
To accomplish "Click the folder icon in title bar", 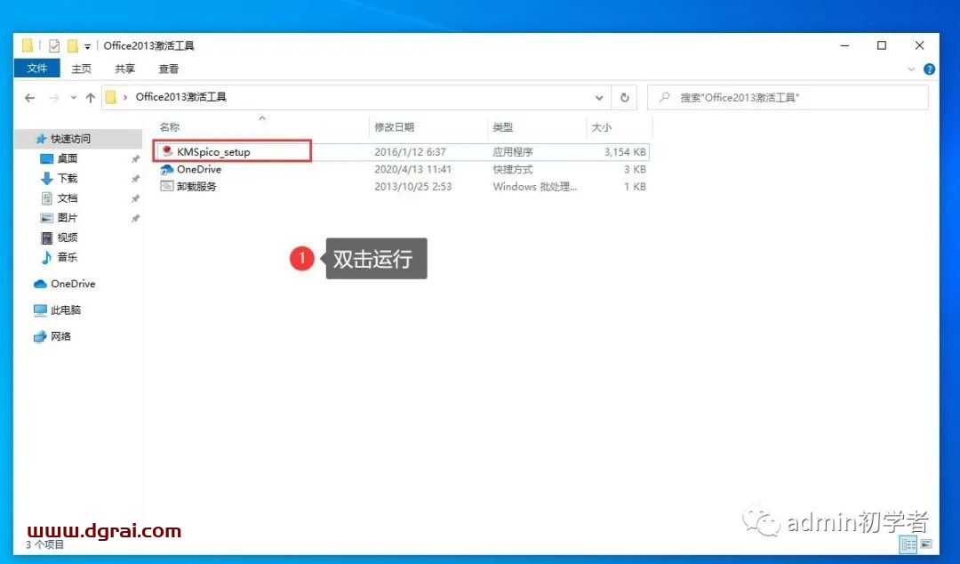I will coord(28,45).
